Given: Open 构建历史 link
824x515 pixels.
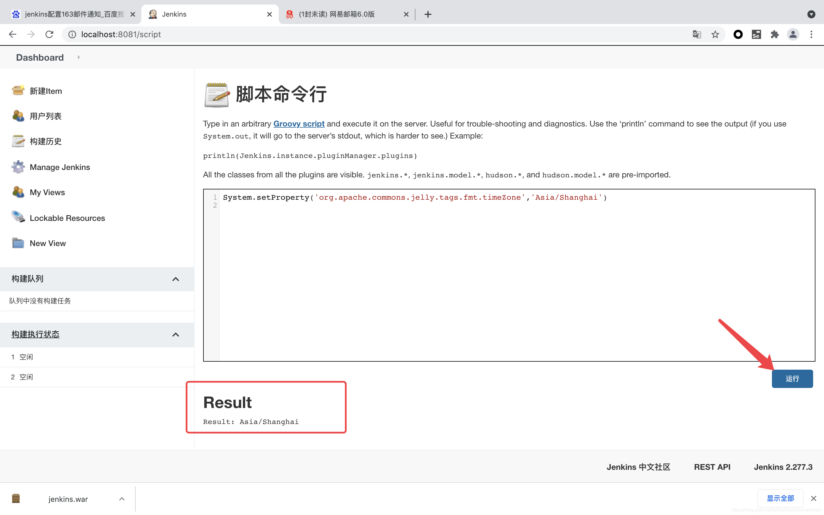Looking at the screenshot, I should coord(45,141).
